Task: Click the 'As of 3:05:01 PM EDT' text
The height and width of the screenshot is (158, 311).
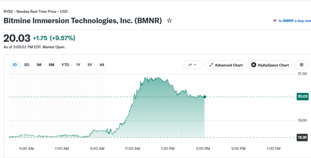Action: (34, 47)
